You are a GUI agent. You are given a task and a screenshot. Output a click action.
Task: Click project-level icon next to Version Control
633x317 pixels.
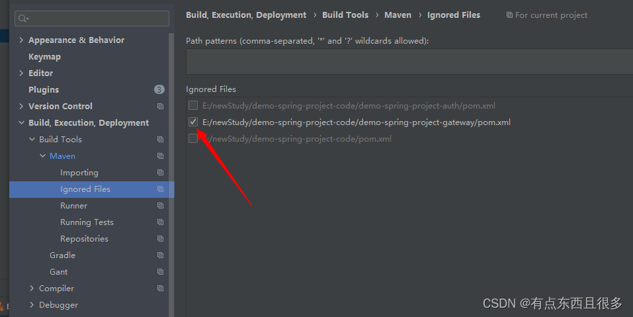160,106
